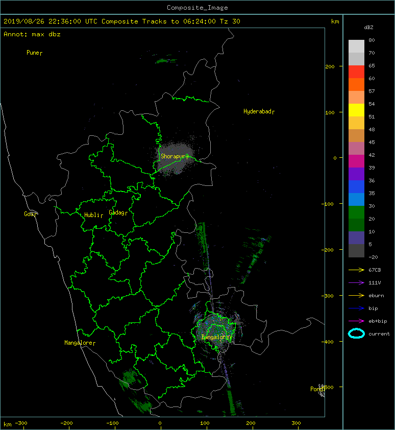395x430 pixels.
Task: Select the orange 60 dBZ color swatch
Action: [x=356, y=84]
